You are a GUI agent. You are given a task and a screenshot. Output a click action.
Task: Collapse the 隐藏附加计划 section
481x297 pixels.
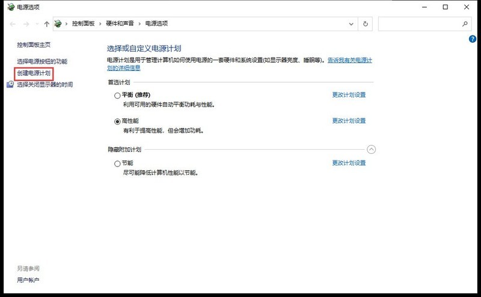point(371,150)
